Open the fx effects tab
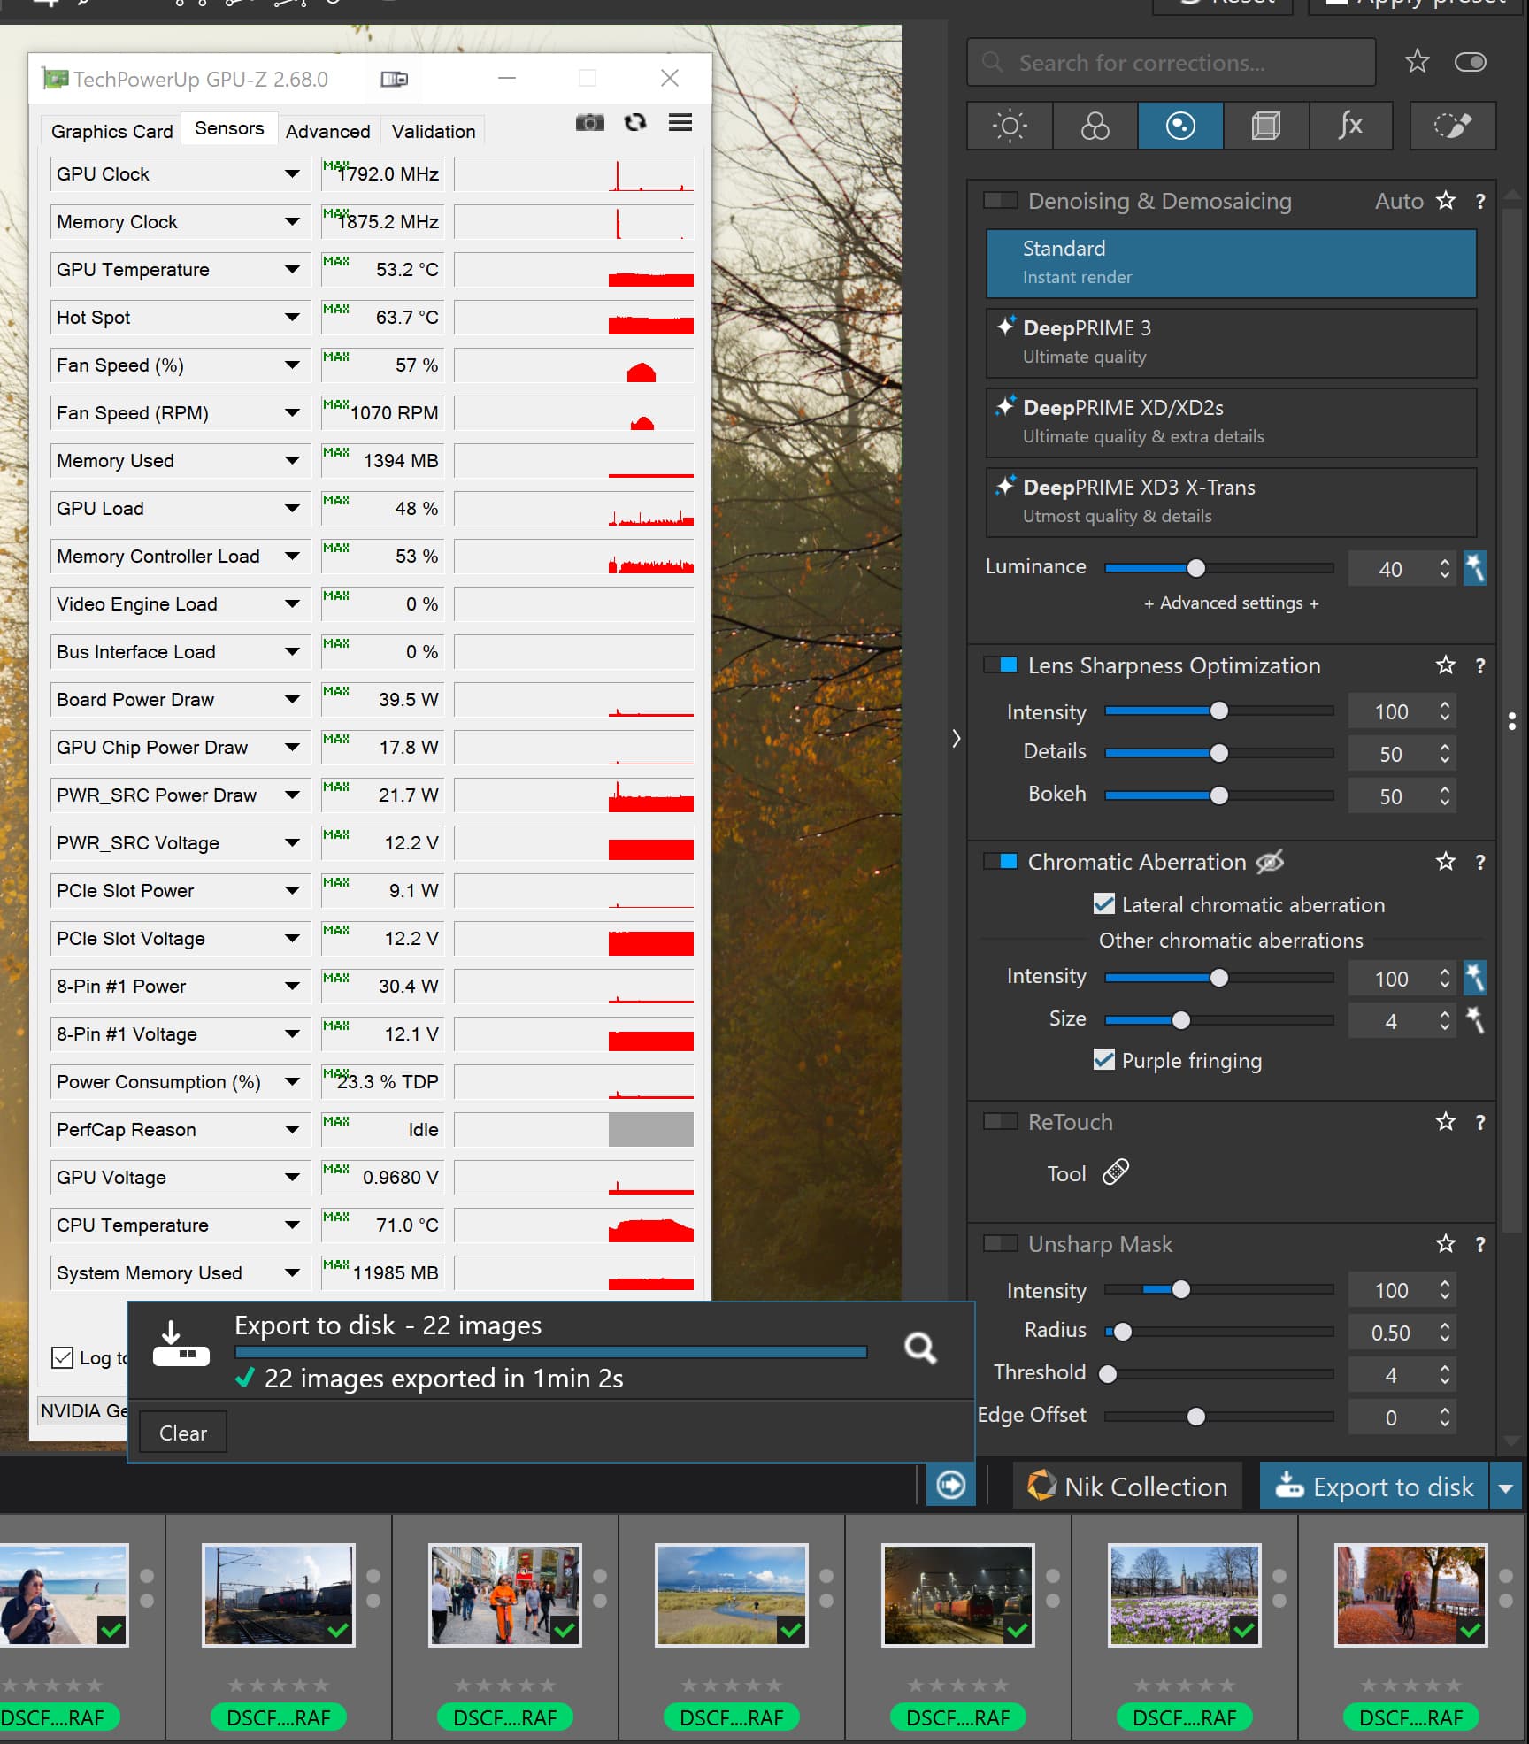Image resolution: width=1529 pixels, height=1744 pixels. 1350,126
